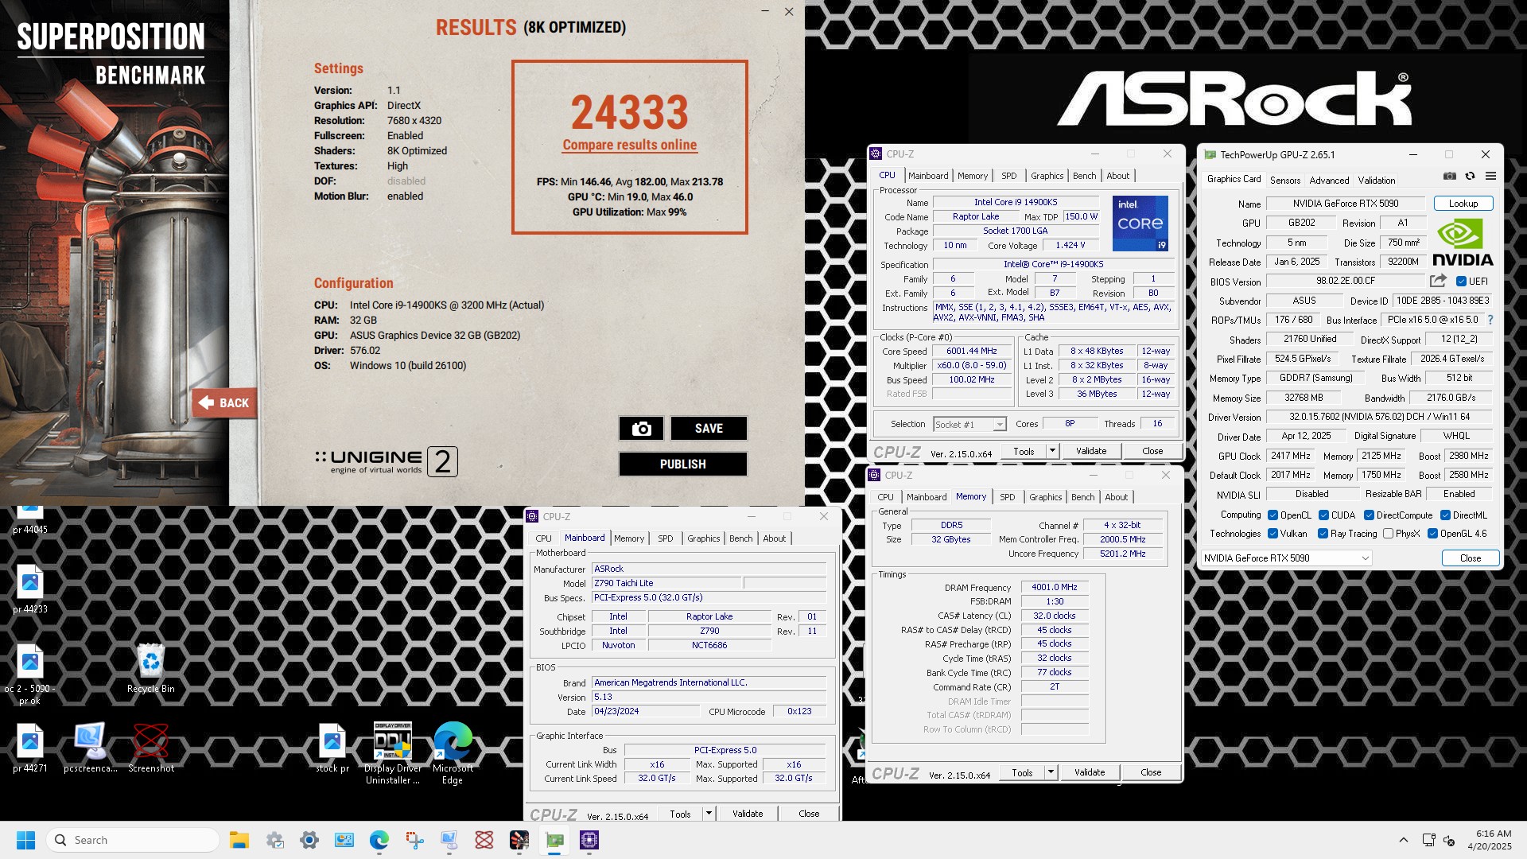This screenshot has height=859, width=1527.
Task: Toggle the CUDA checkbox
Action: point(1323,515)
